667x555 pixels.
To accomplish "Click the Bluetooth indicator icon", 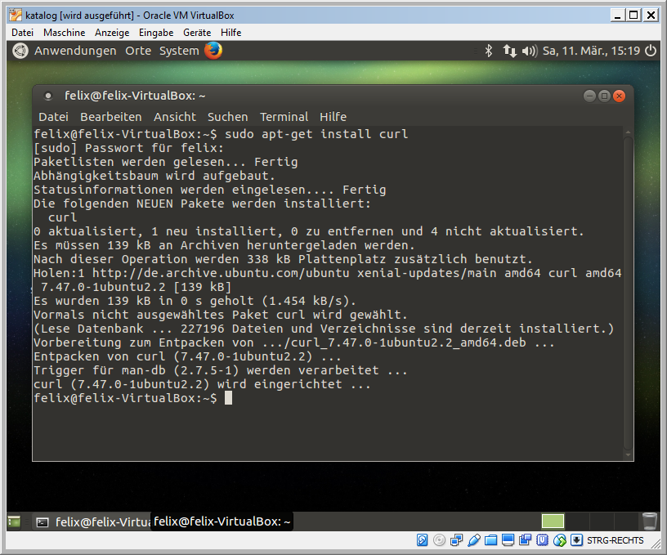I will 489,51.
